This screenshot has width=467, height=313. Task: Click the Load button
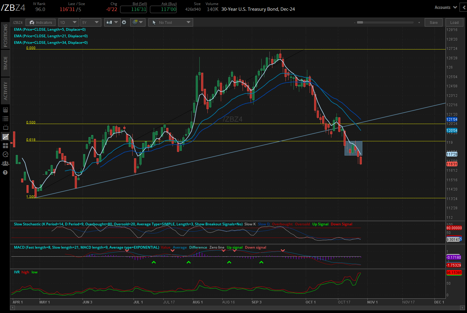point(454,22)
